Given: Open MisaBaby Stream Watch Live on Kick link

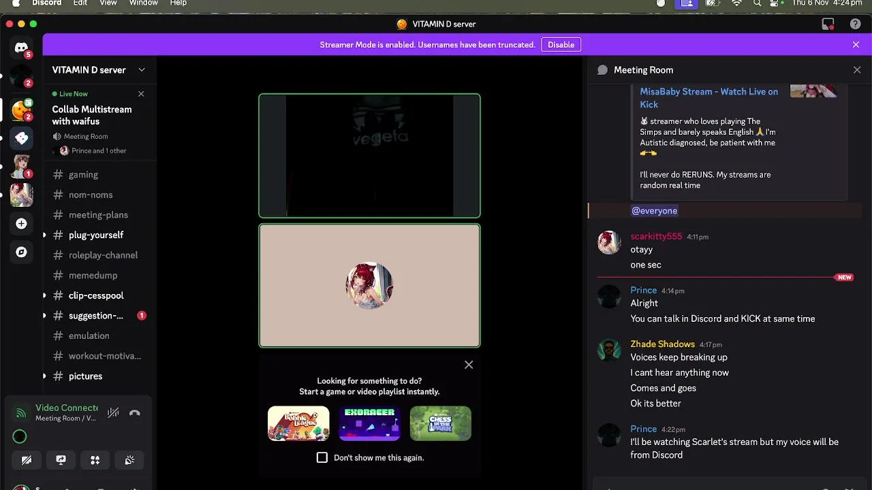Looking at the screenshot, I should (x=708, y=97).
